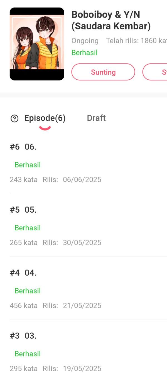This screenshot has width=167, height=382.
Task: Tap the 456 kata word count
Action: (24, 305)
